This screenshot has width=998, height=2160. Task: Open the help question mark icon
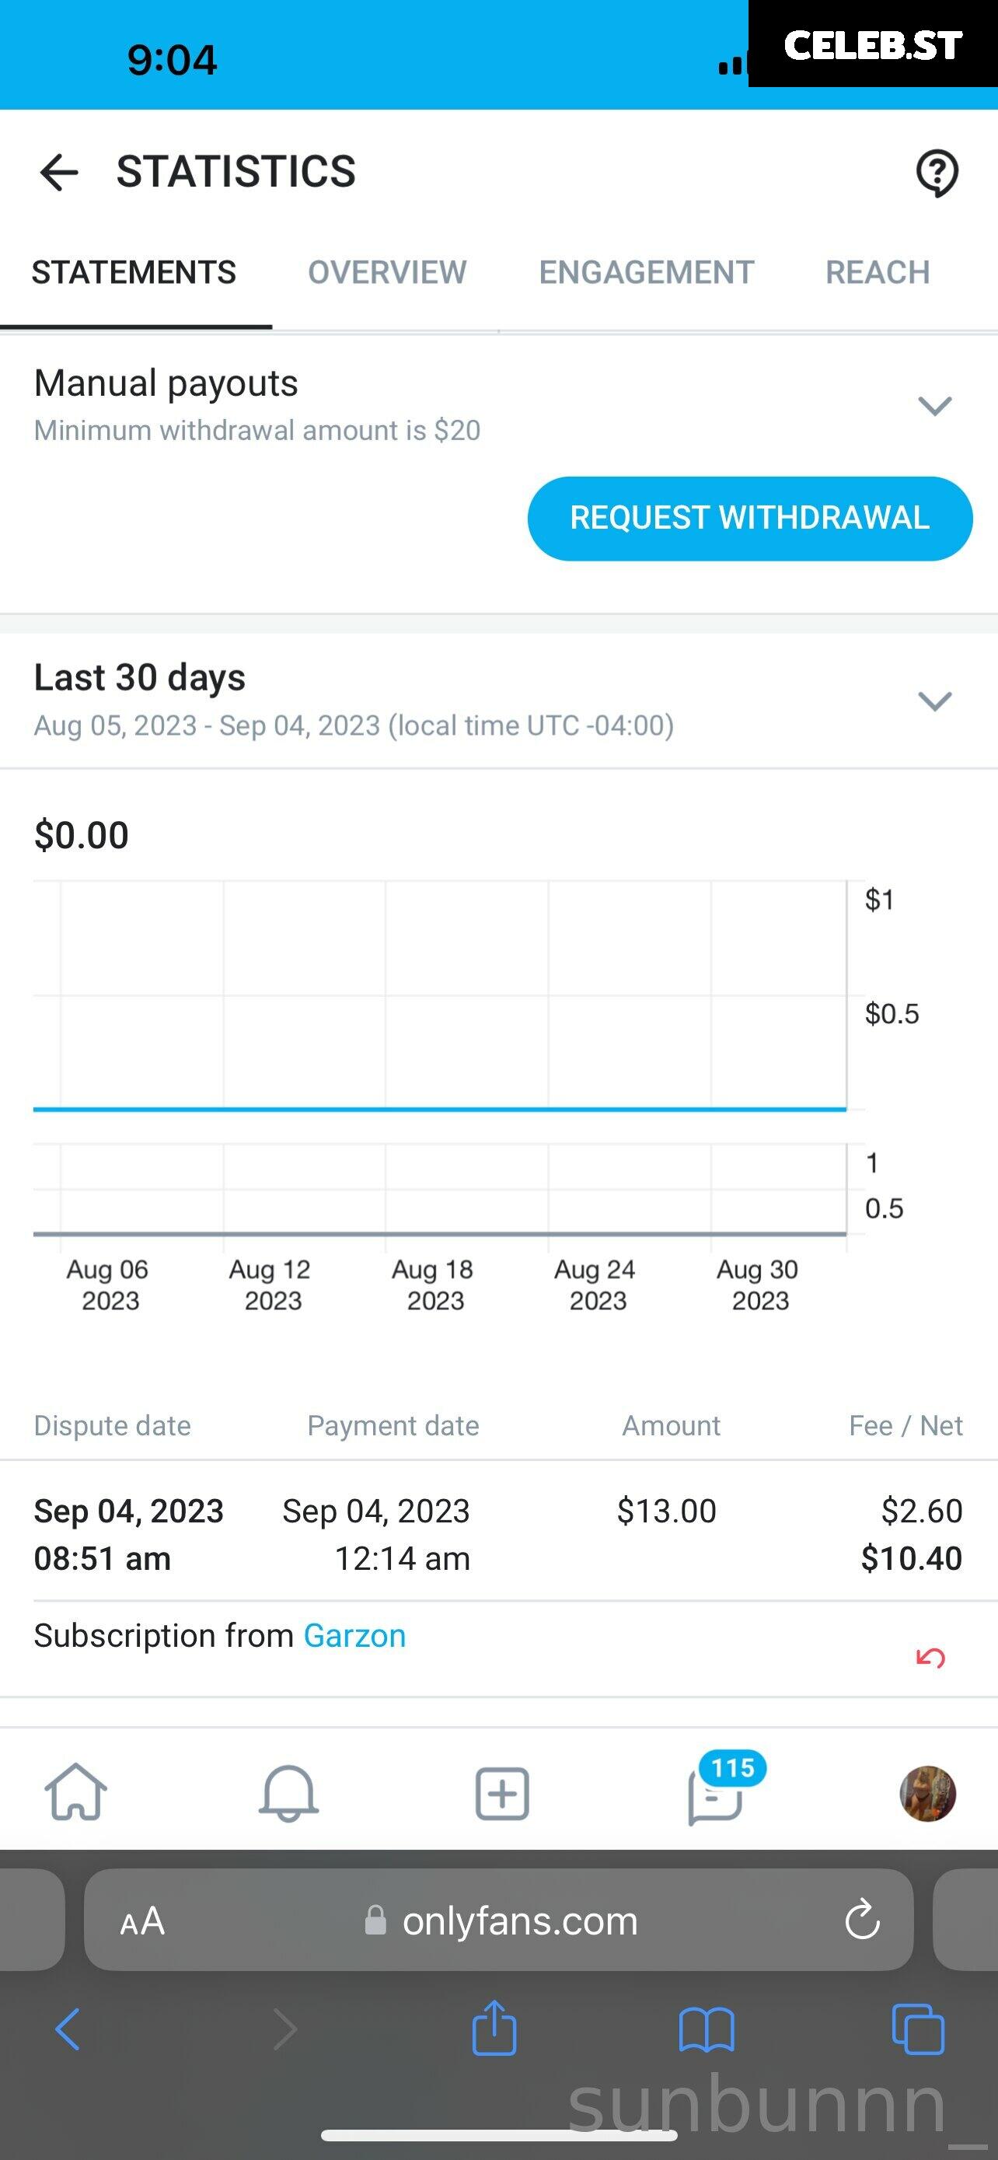[x=937, y=173]
